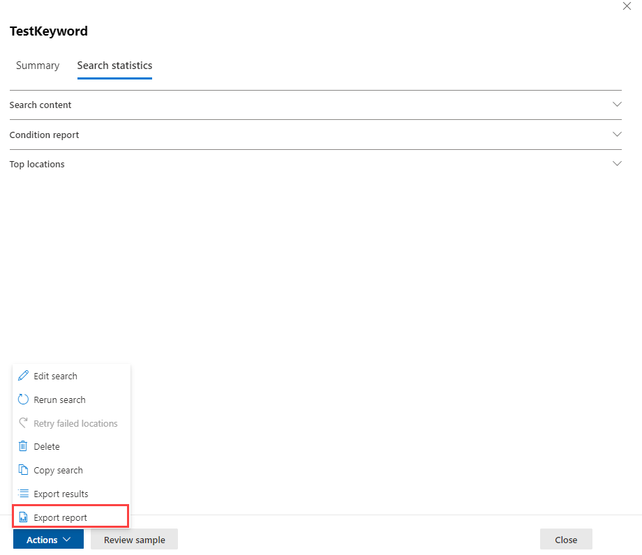Switch to the Summary tab
Image resolution: width=642 pixels, height=555 pixels.
(x=38, y=66)
